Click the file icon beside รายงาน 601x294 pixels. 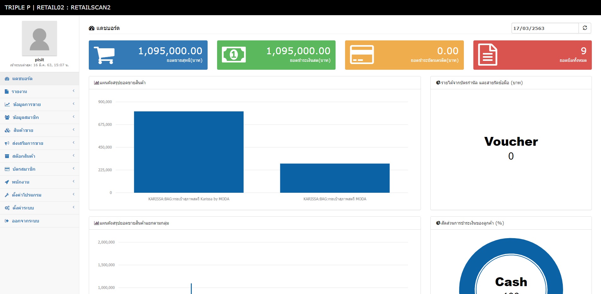click(7, 91)
